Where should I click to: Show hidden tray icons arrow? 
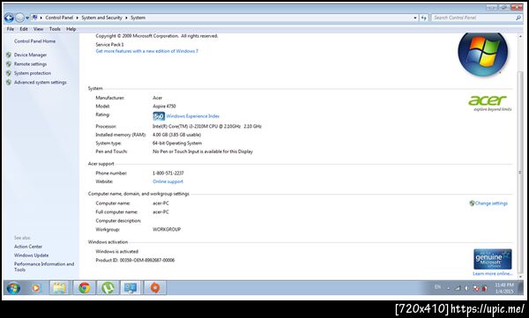448,288
